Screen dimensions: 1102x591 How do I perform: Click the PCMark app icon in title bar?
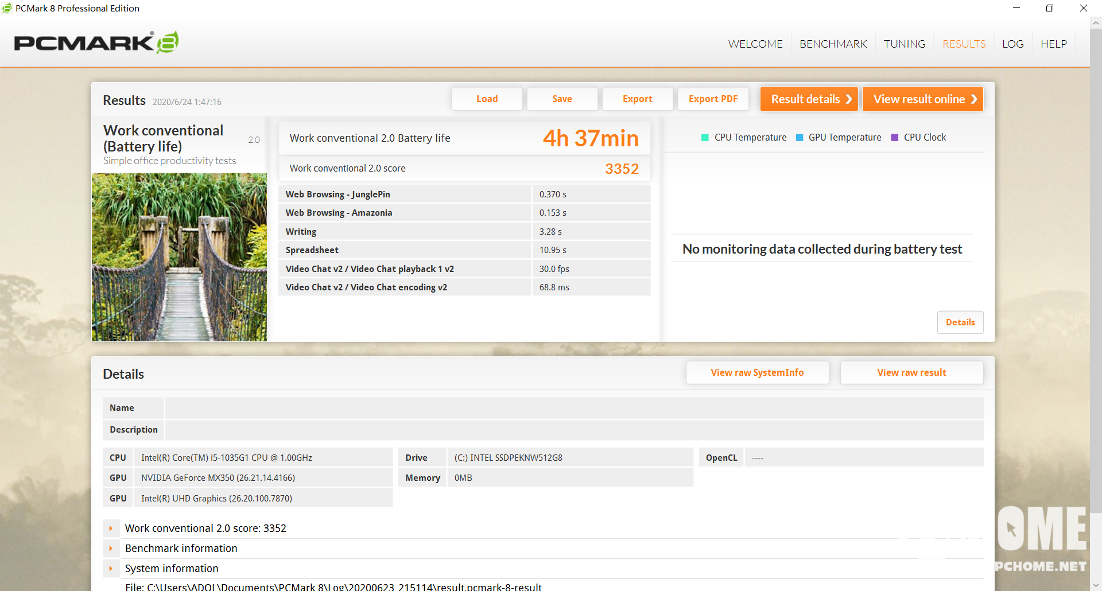point(7,8)
